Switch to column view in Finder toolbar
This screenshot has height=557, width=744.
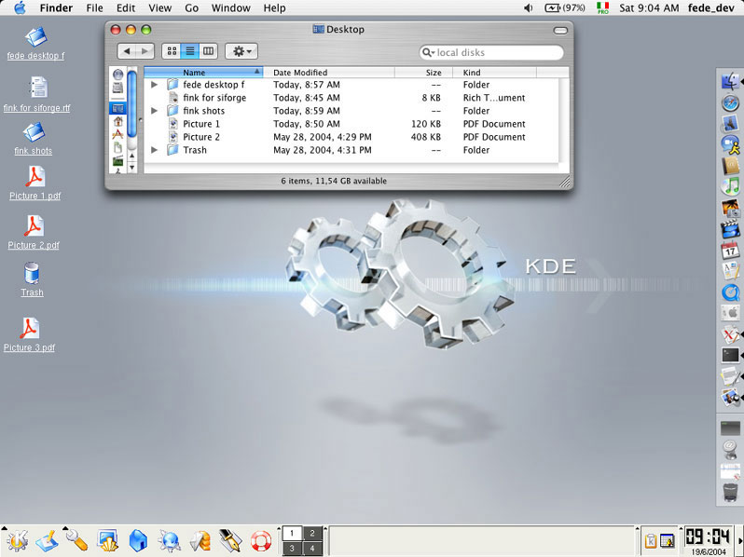coord(208,51)
